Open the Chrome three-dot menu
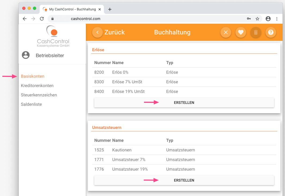 277,19
